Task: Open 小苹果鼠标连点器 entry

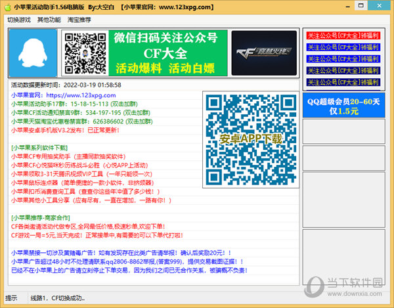Action: [82, 183]
